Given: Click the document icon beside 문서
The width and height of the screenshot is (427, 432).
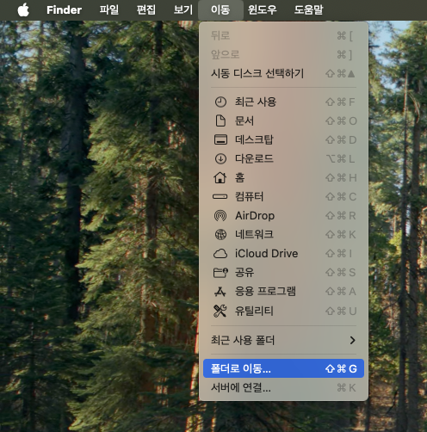Looking at the screenshot, I should click(x=220, y=120).
